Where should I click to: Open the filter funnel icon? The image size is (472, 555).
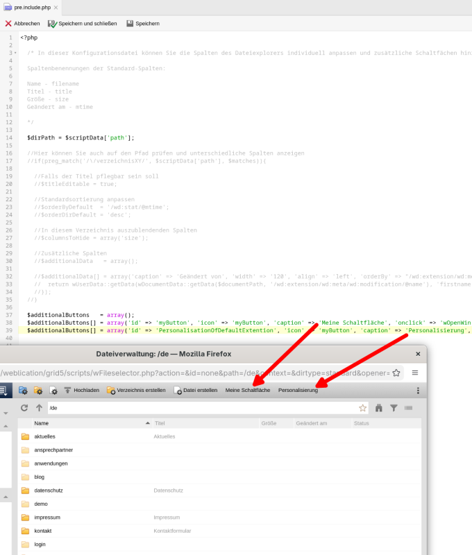click(x=394, y=408)
